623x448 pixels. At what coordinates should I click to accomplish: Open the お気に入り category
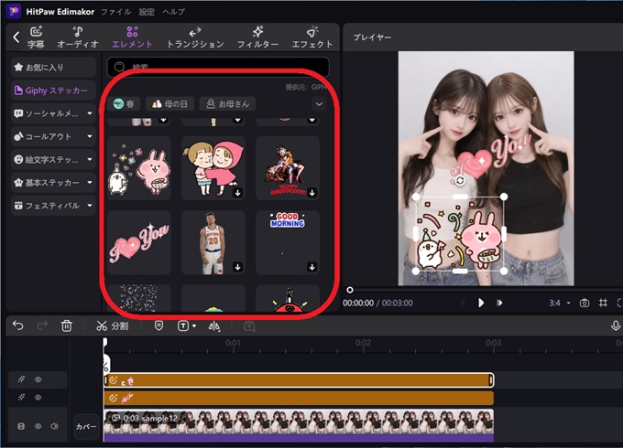pos(53,67)
